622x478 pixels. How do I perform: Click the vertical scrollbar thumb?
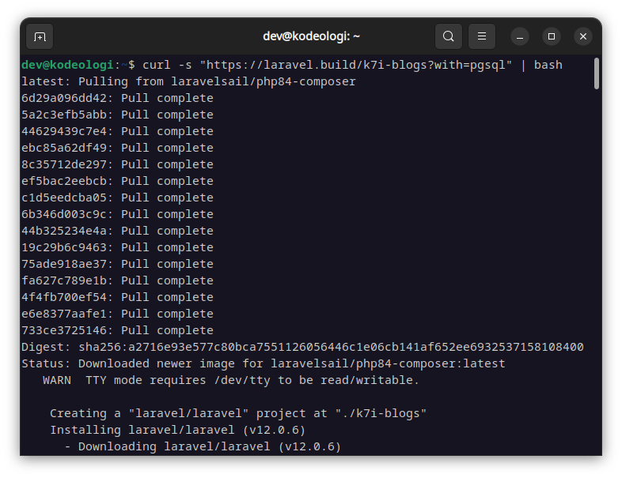point(596,73)
